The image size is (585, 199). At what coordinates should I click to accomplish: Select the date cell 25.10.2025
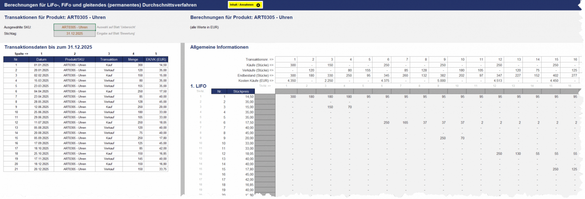click(x=41, y=153)
